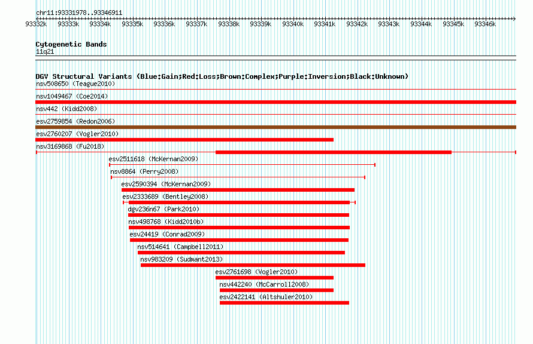Screen dimensions: 533x344
Task: Click the chr11:93331978..93346911 region label
Action: (79, 13)
